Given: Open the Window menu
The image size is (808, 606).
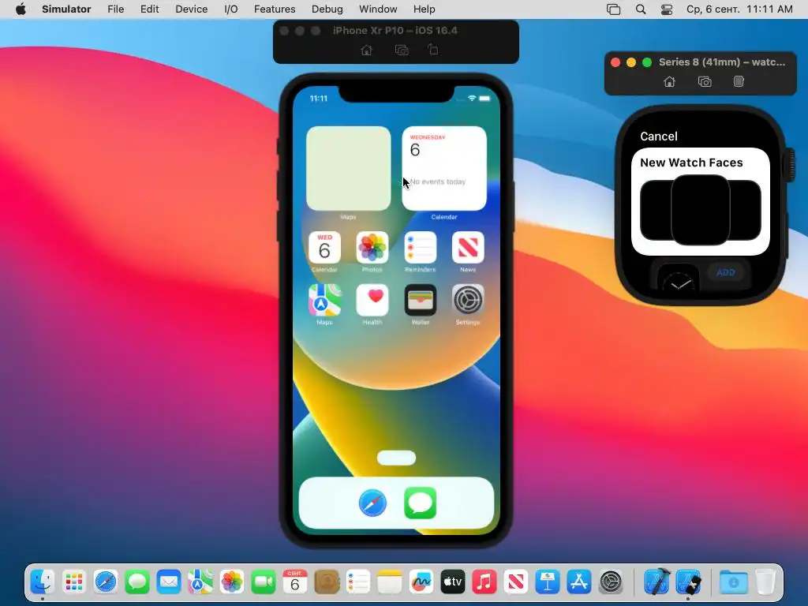Looking at the screenshot, I should [x=378, y=9].
